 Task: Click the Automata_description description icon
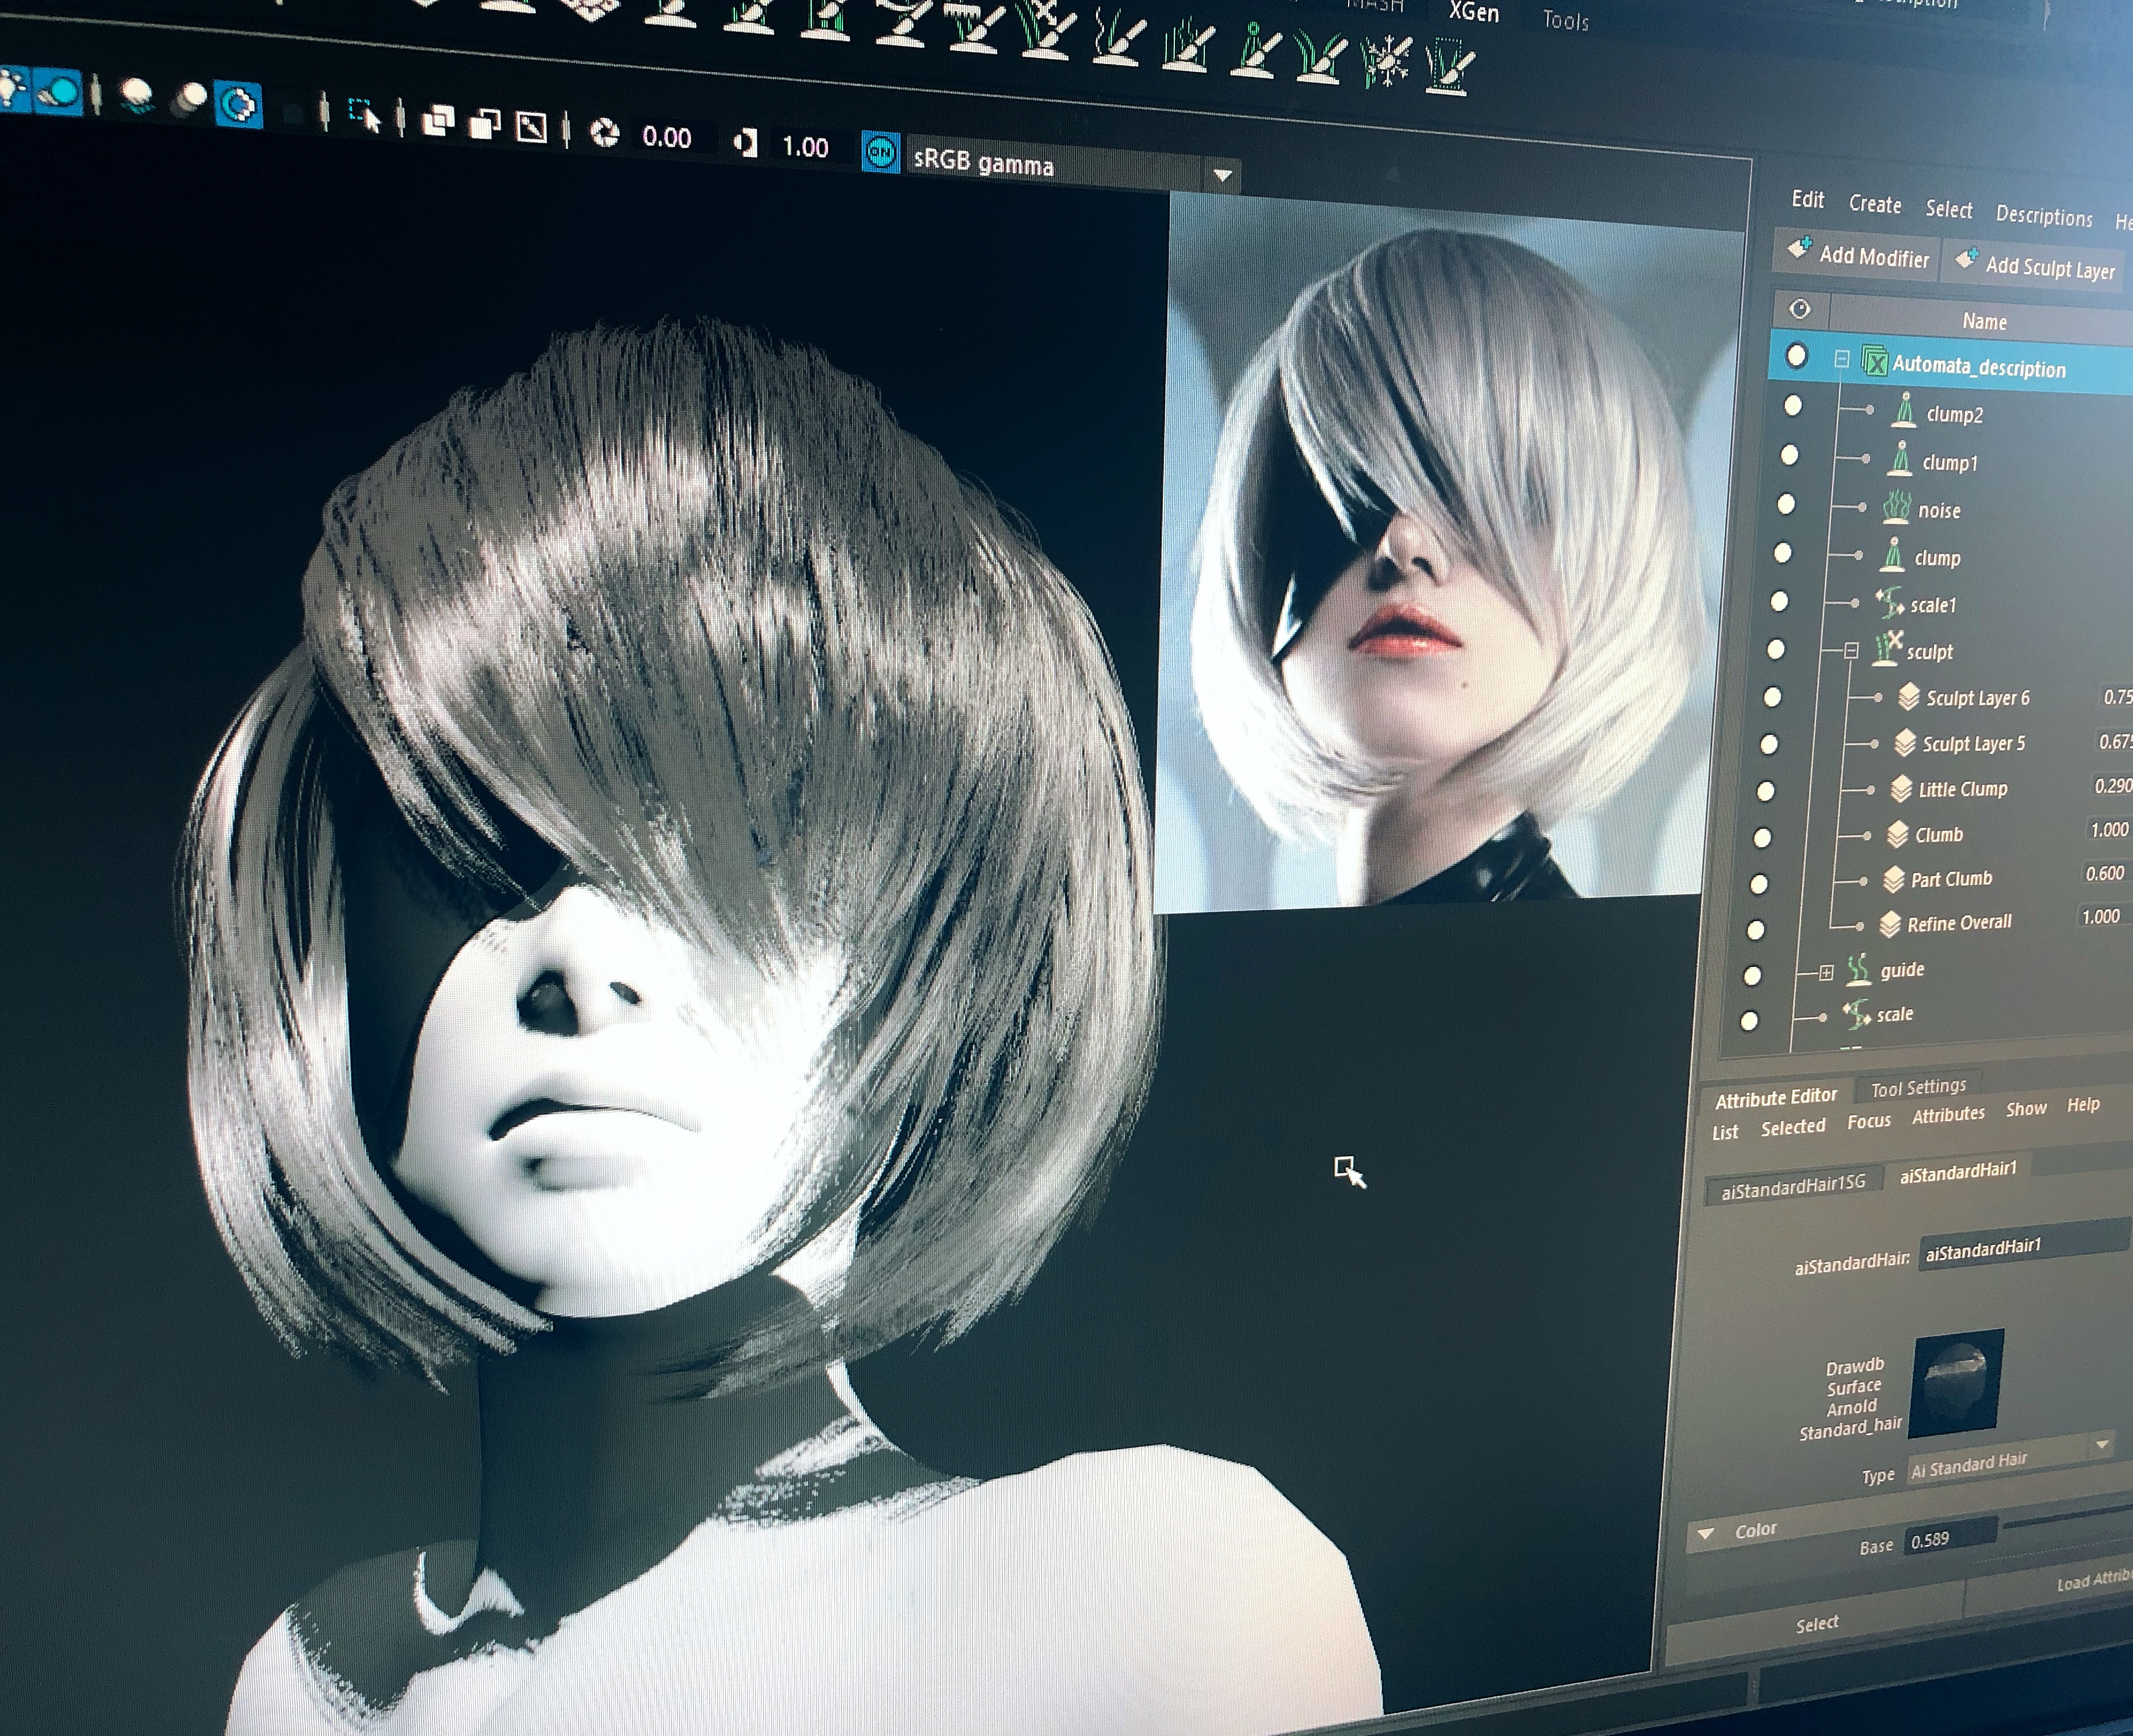click(x=1874, y=362)
